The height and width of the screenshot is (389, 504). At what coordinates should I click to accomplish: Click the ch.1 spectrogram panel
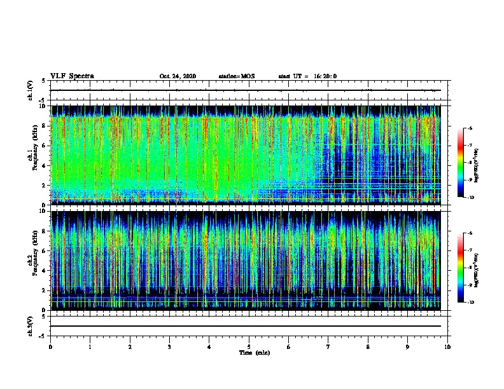pos(246,155)
